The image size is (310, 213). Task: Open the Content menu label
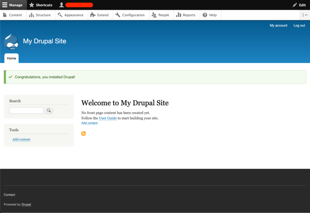pyautogui.click(x=15, y=15)
